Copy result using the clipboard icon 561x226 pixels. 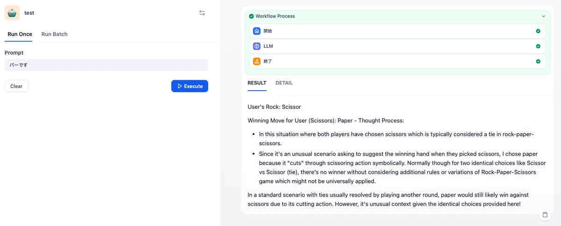545,215
